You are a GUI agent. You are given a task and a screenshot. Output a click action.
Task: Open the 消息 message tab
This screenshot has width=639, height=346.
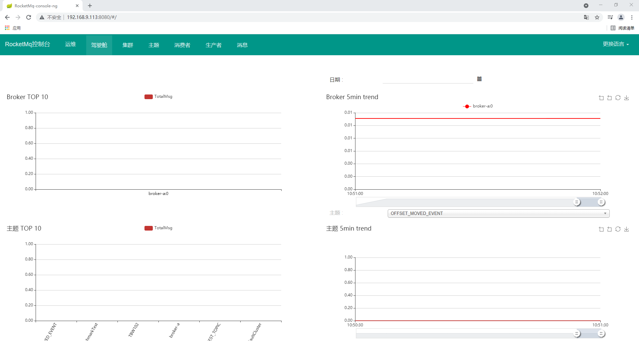(x=242, y=45)
